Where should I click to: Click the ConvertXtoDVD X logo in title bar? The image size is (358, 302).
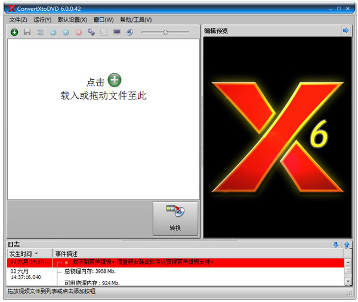[11, 8]
